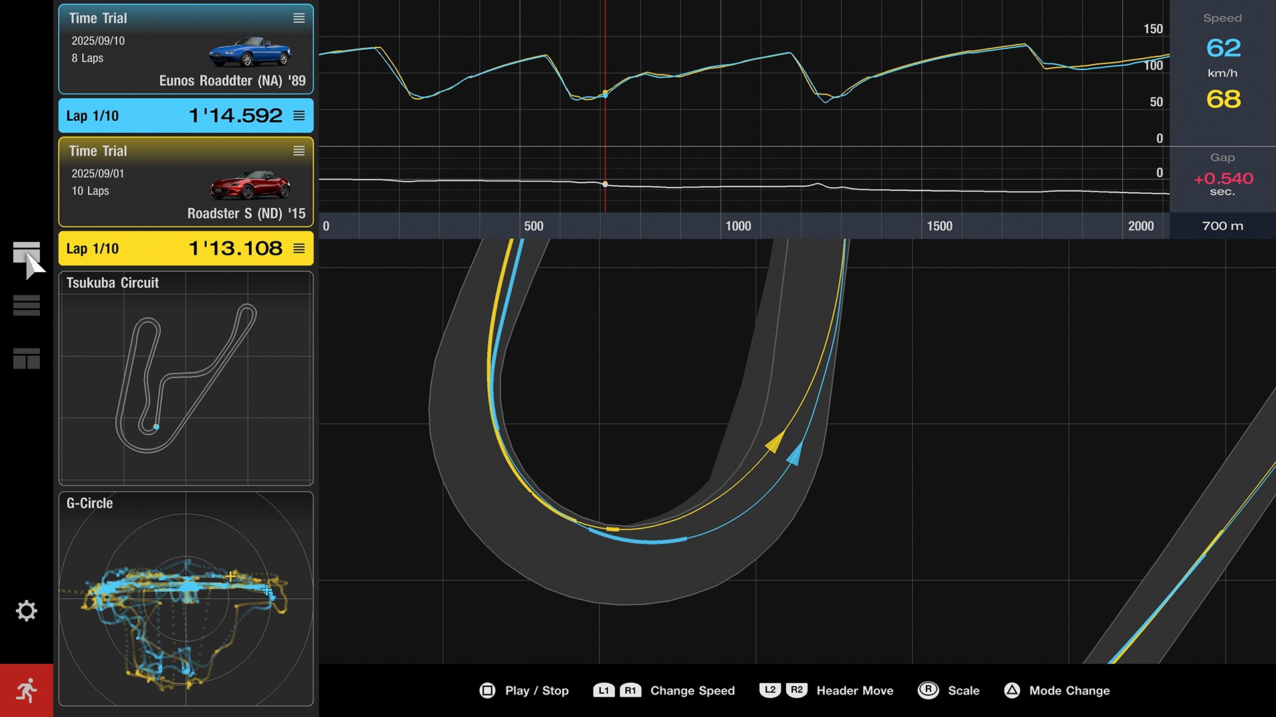1276x717 pixels.
Task: Open the Eunos Roadster Time Trial menu
Action: (x=299, y=19)
